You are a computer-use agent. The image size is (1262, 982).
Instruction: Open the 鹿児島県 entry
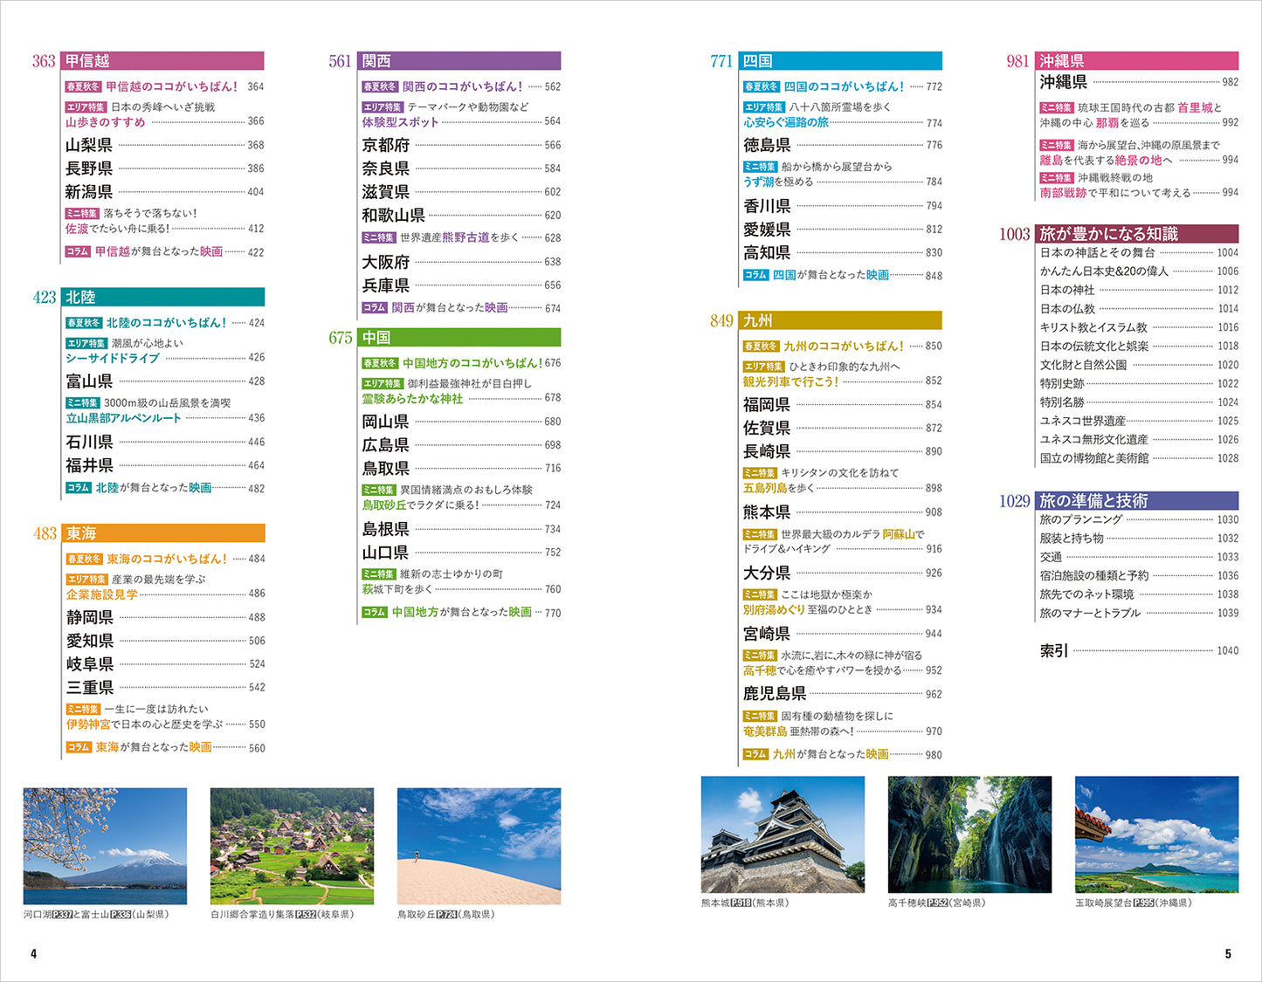(x=774, y=694)
